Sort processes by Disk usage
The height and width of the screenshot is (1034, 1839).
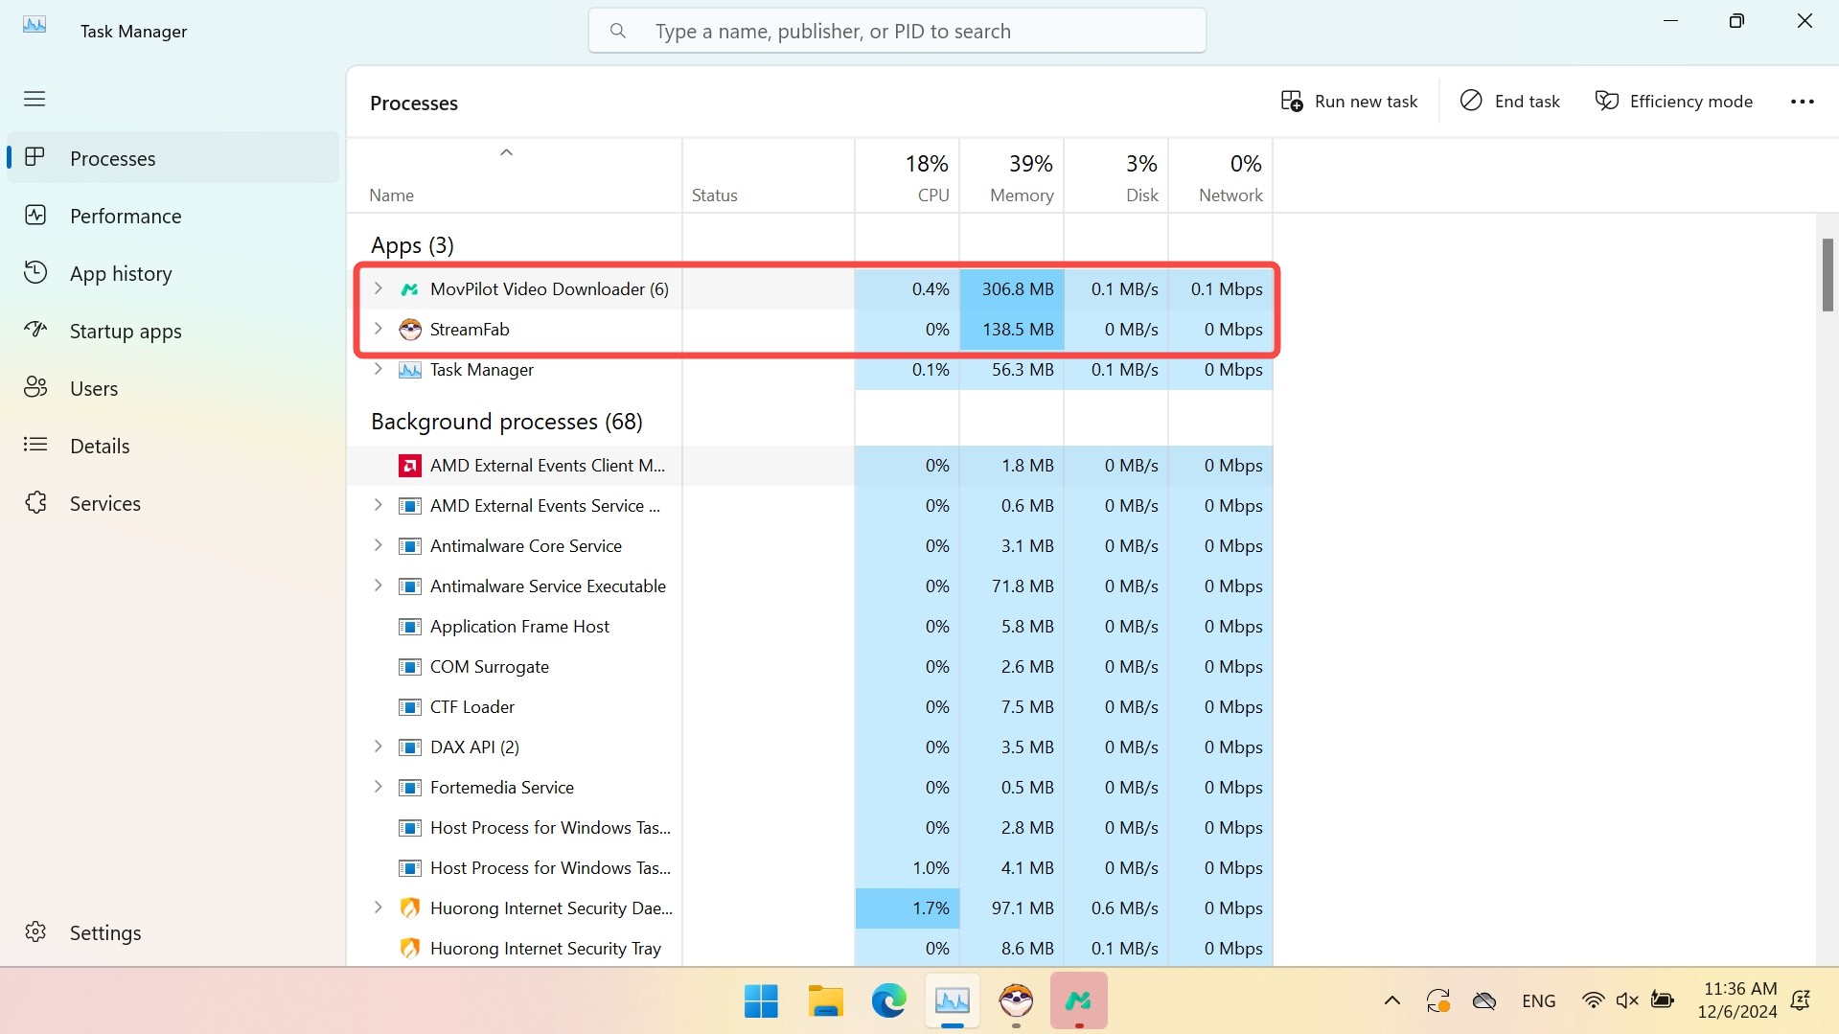pos(1115,175)
